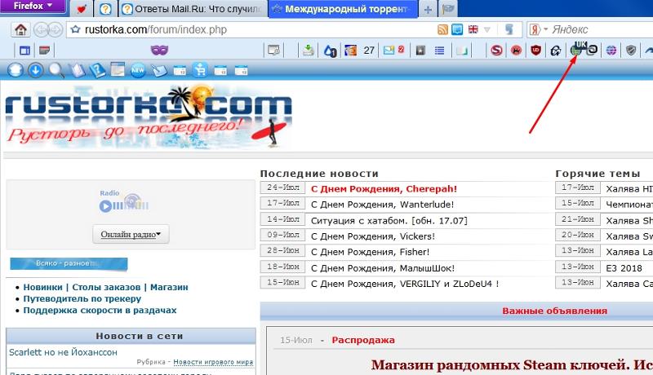Click the pen tablet forum icon
The height and width of the screenshot is (375, 653).
pos(158,70)
